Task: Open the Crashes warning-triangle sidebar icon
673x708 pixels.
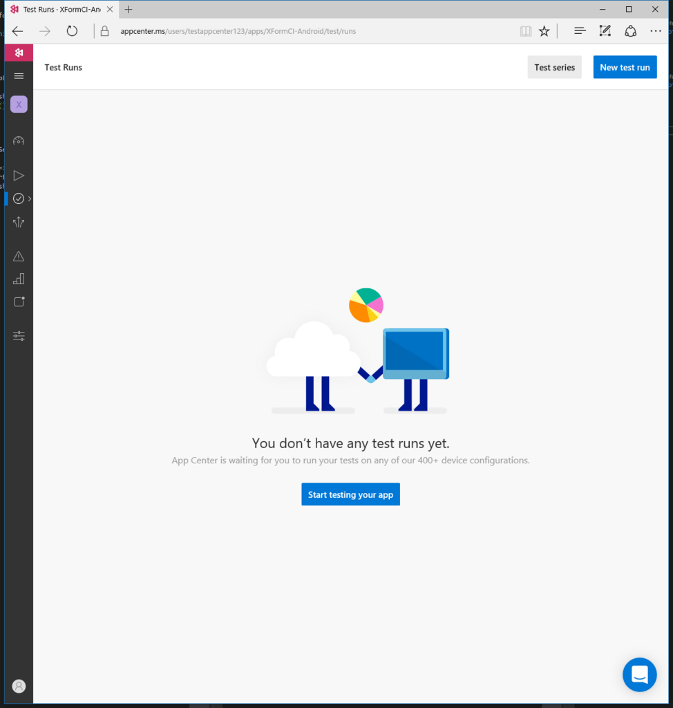Action: pyautogui.click(x=19, y=257)
